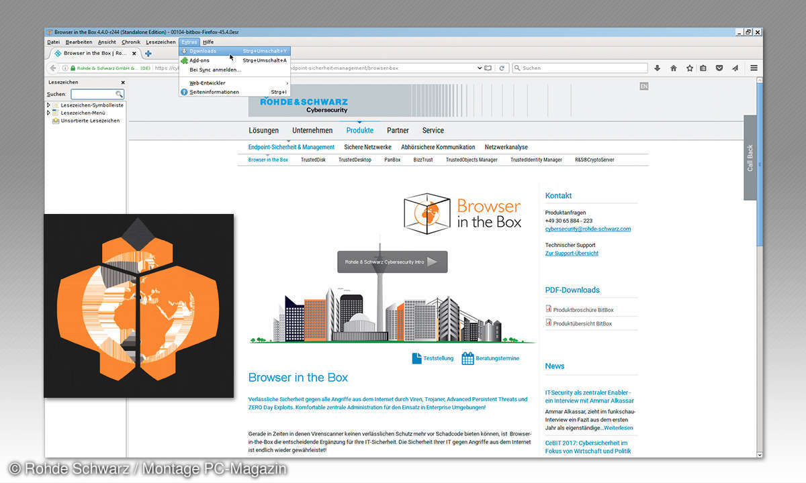Click PDF icon beside Produktübersicht BitBox

[x=549, y=323]
